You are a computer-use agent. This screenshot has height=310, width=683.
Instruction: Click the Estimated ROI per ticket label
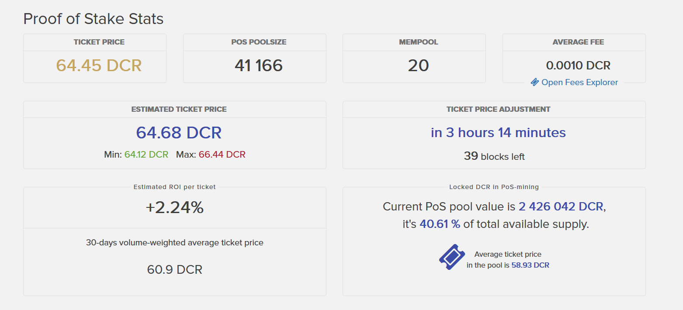pos(175,187)
